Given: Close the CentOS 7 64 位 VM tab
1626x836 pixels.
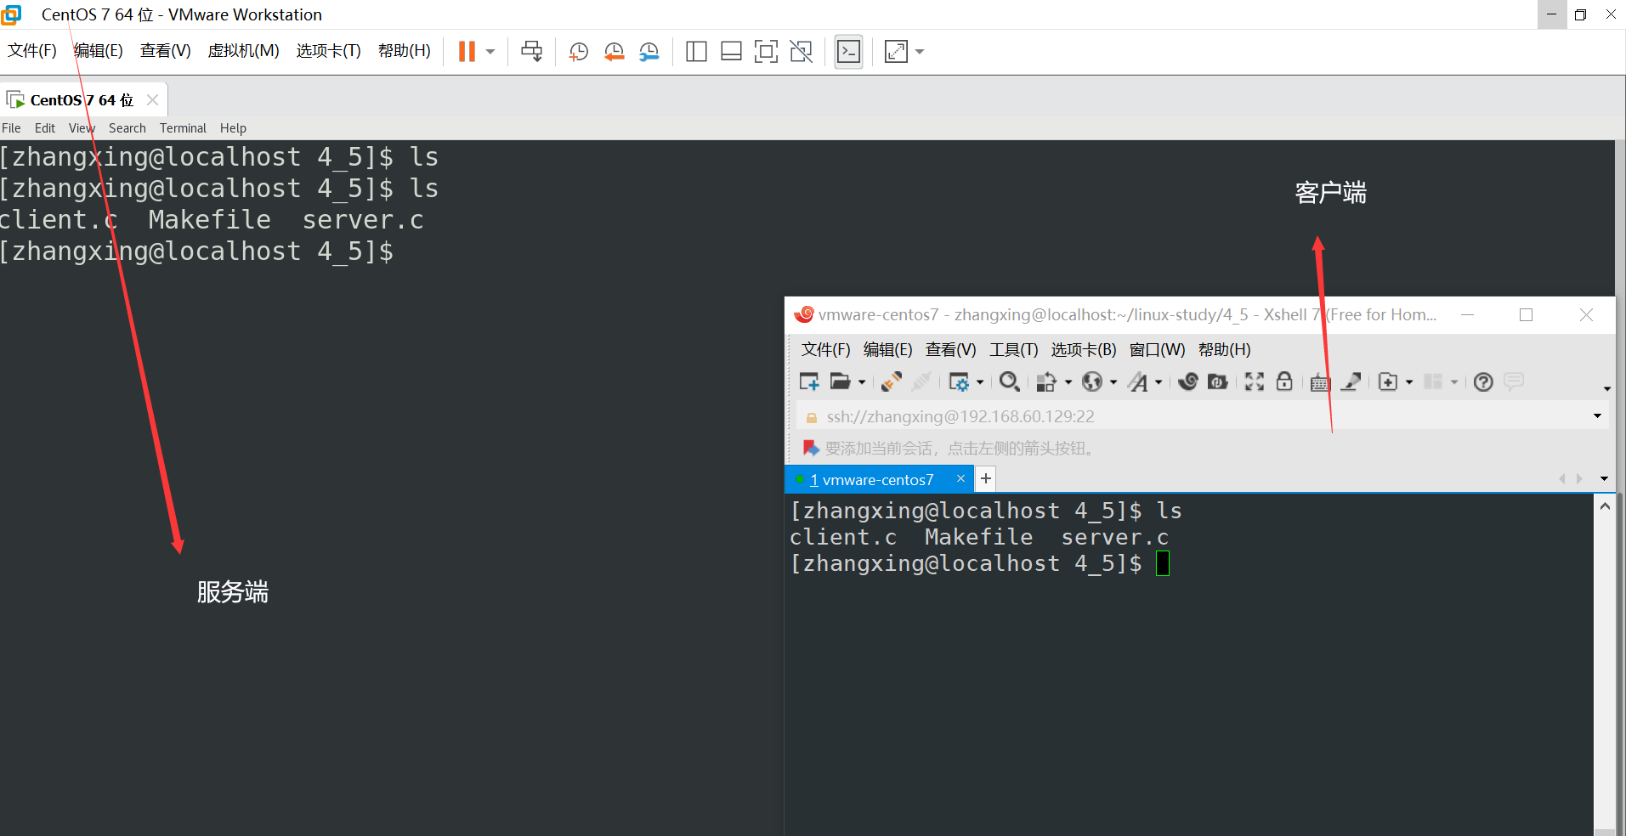Looking at the screenshot, I should point(152,99).
